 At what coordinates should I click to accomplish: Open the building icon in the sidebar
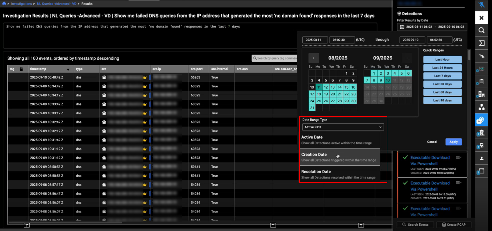pos(481,94)
